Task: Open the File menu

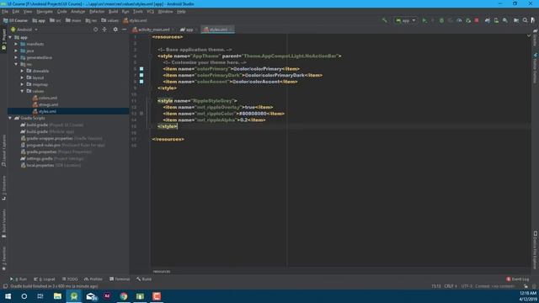Action: pos(5,11)
